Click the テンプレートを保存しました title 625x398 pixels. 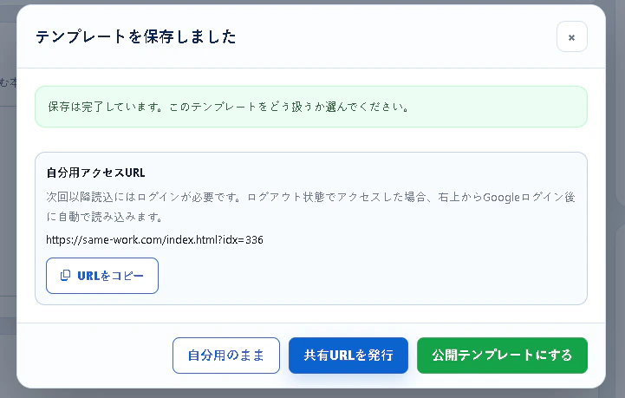pos(136,36)
